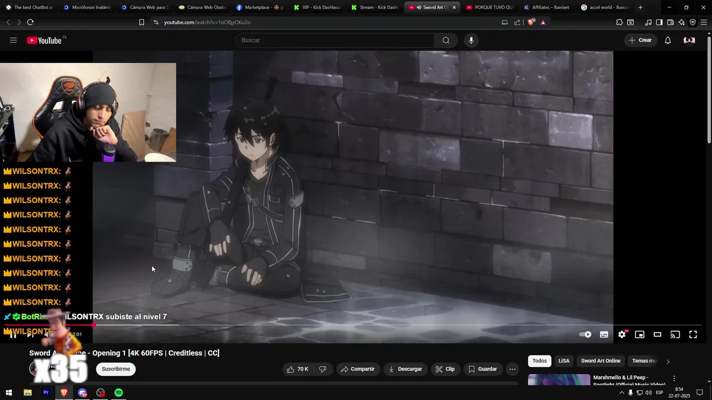Enter full screen mode
This screenshot has height=400, width=712.
point(693,334)
